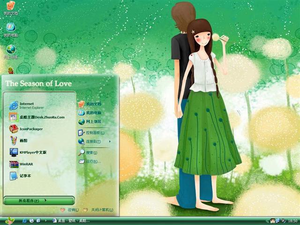Image resolution: width=300 pixels, height=225 pixels.
Task: Open My Computer (我的电脑) desktop icon
Action: (x=11, y=30)
